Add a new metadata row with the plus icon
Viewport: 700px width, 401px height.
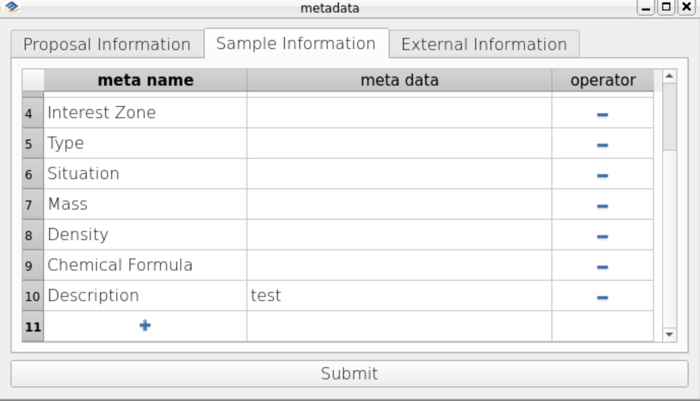(145, 325)
